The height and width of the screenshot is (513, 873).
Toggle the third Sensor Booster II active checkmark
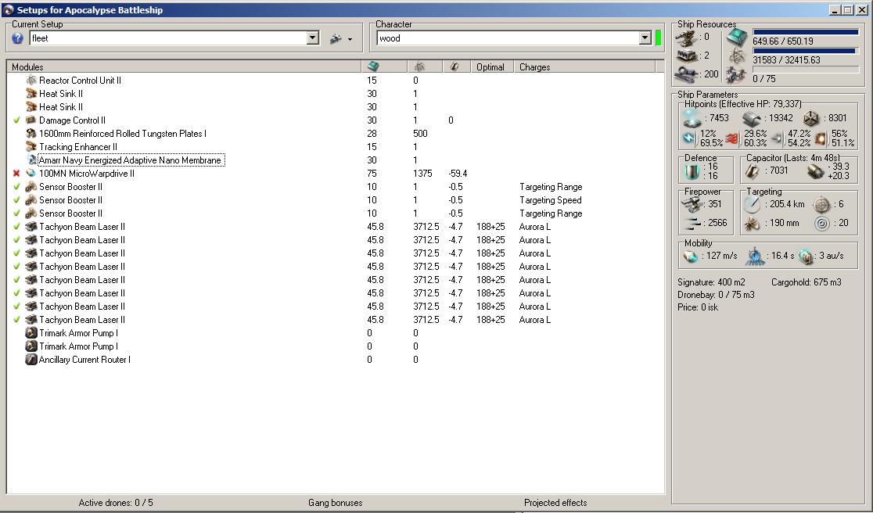point(16,213)
